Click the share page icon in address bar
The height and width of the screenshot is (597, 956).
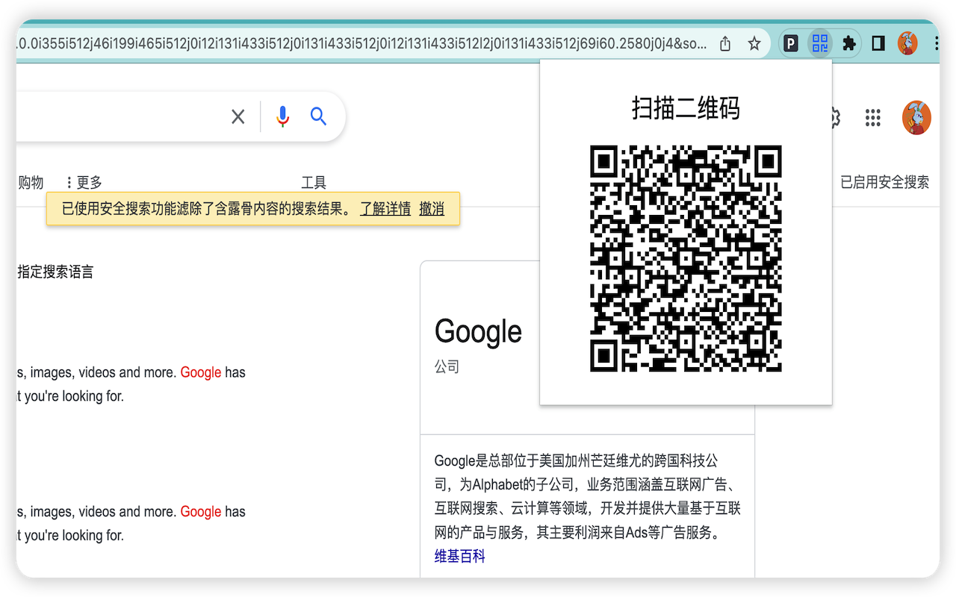pos(725,44)
